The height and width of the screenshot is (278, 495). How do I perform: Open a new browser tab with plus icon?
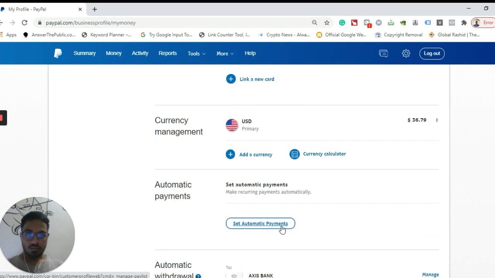(x=94, y=9)
